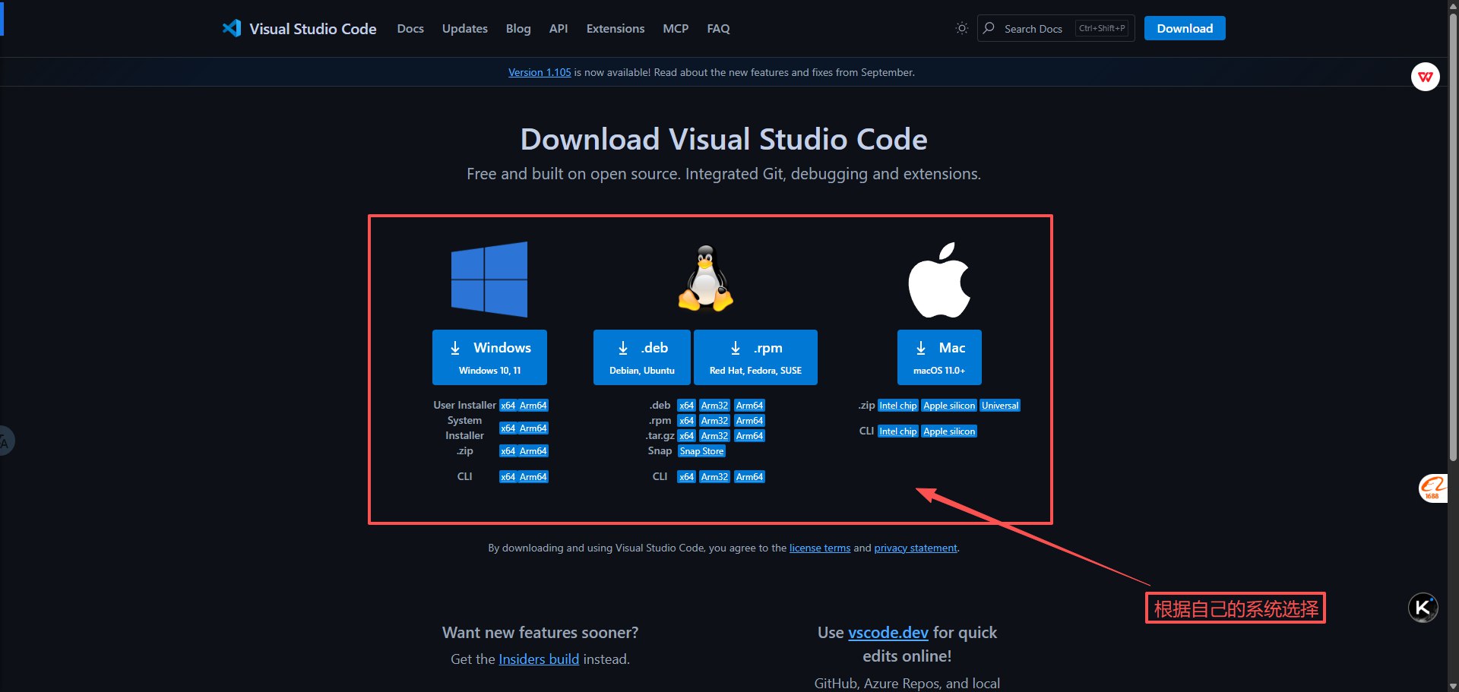Download the .rpm package for Red Hat
Viewport: 1459px width, 692px height.
pyautogui.click(x=755, y=357)
